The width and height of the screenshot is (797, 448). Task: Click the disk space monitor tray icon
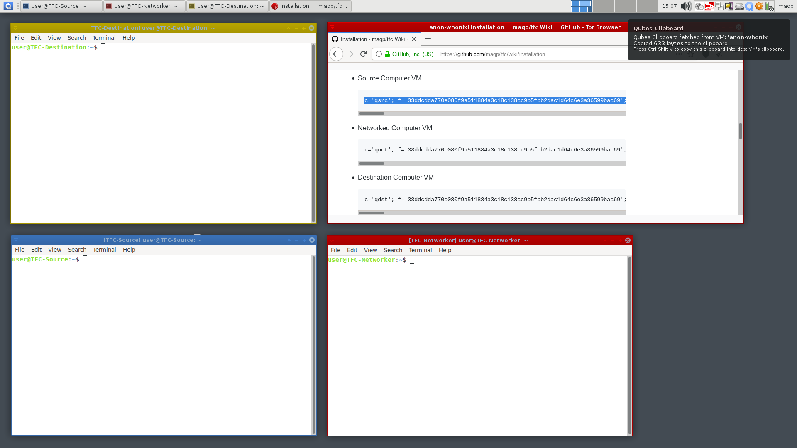(x=739, y=6)
